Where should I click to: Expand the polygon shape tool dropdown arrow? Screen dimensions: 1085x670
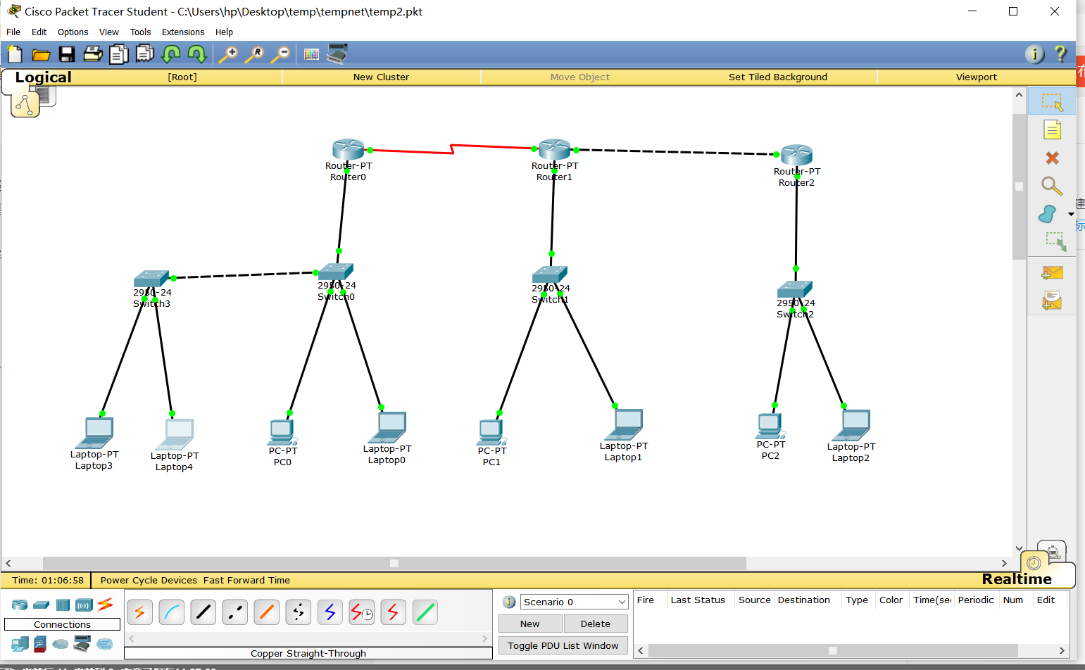coord(1071,214)
